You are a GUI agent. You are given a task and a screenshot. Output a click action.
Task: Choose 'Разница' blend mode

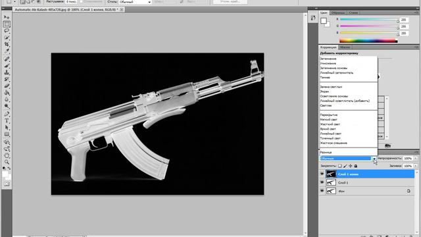326,152
